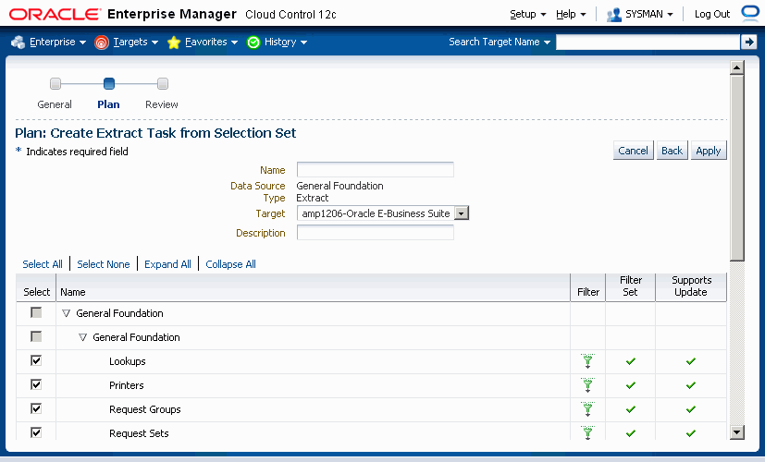Click the SYSMAN user icon
765x462 pixels.
(613, 15)
